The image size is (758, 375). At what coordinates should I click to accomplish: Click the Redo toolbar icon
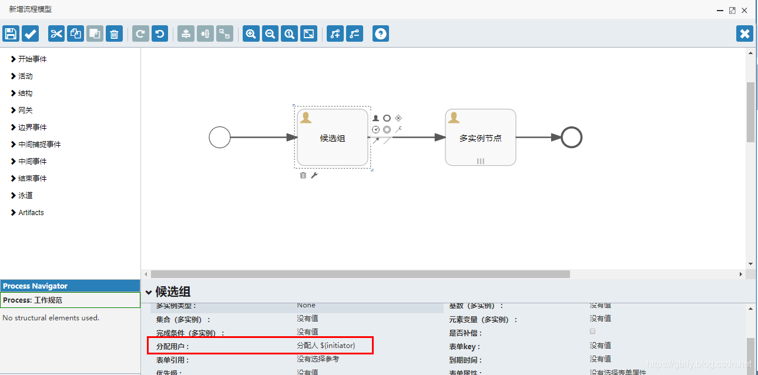[x=140, y=34]
